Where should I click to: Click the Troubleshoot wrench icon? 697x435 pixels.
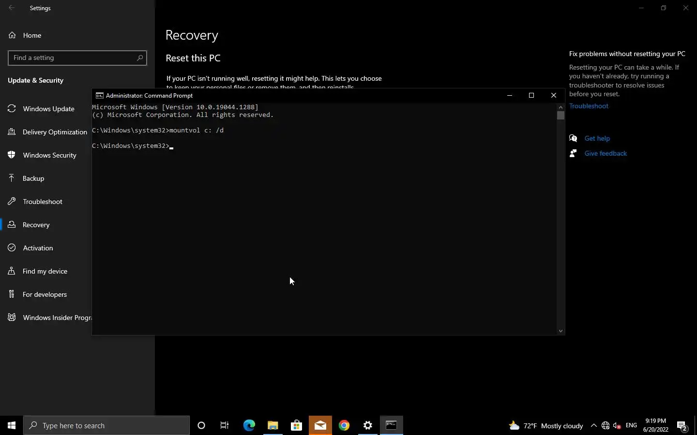pos(12,202)
